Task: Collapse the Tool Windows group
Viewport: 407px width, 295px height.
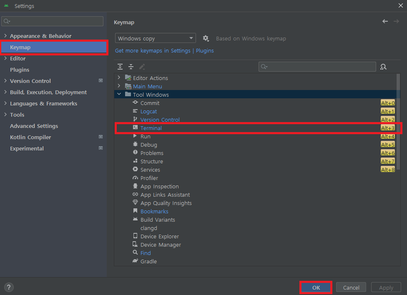Action: pyautogui.click(x=119, y=94)
